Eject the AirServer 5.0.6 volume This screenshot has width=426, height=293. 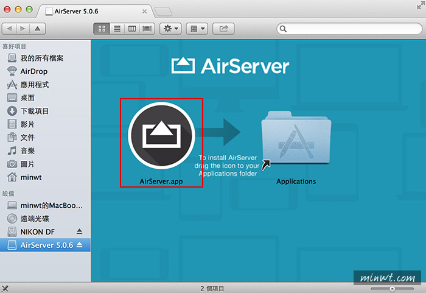pos(79,245)
